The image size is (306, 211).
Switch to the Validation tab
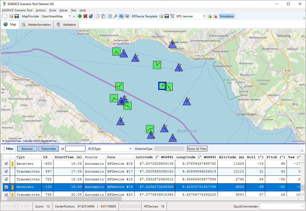click(66, 25)
